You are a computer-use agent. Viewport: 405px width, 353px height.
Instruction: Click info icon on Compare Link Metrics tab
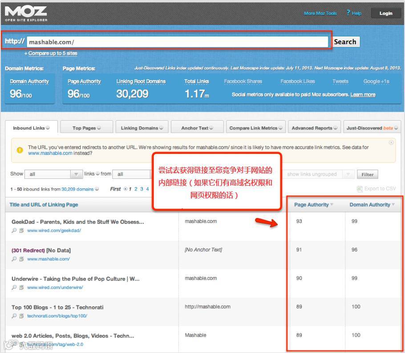coord(280,128)
